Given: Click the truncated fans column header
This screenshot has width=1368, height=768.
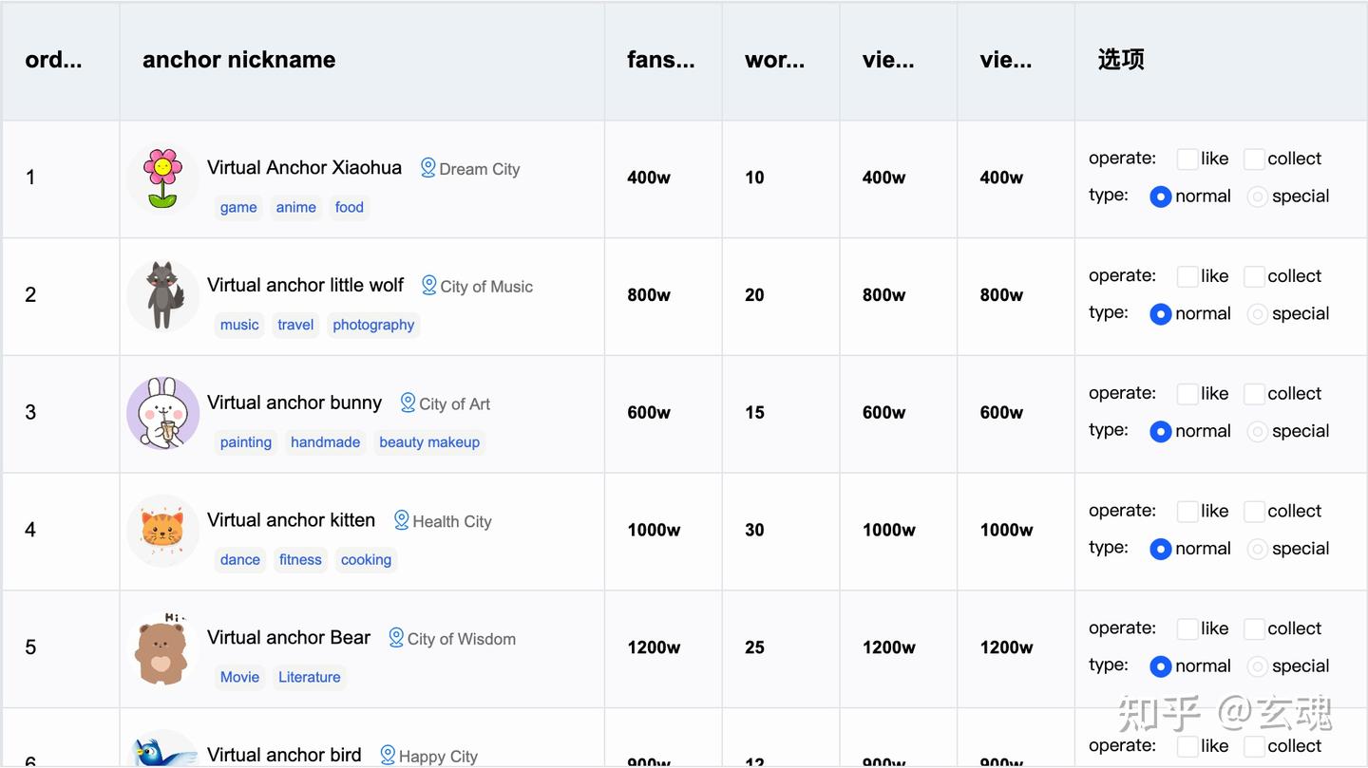Looking at the screenshot, I should (660, 60).
